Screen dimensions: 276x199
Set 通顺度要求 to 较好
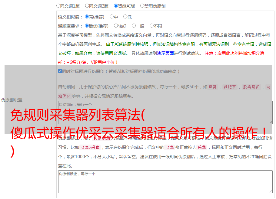(x=116, y=26)
